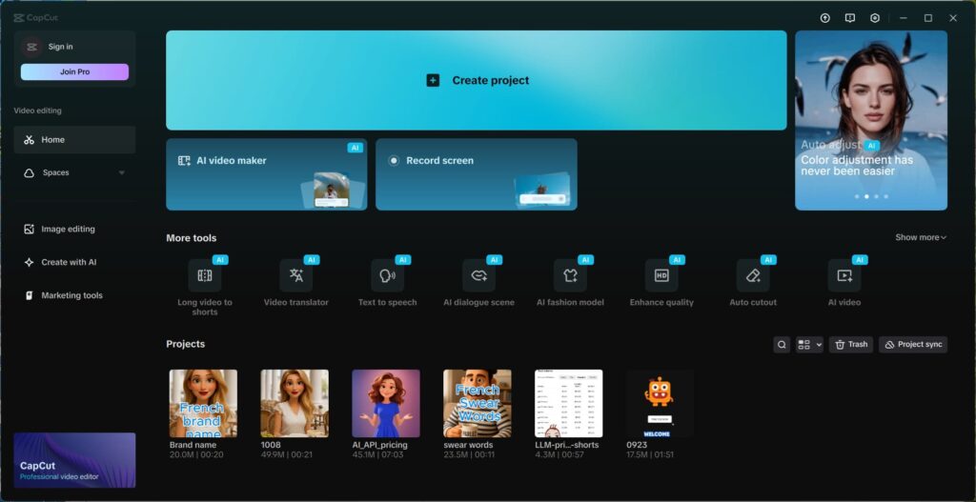Open the Long video to shorts tool

tap(205, 276)
